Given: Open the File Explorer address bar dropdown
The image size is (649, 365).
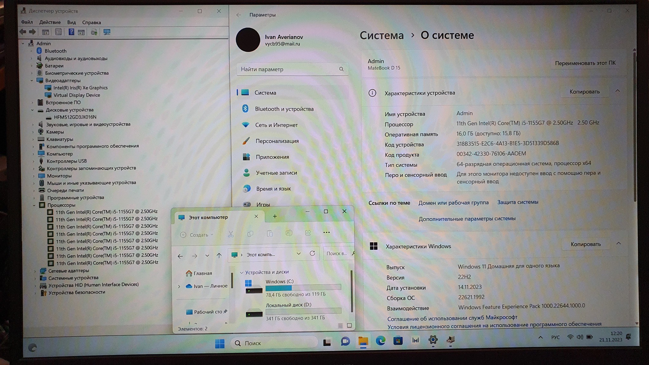Looking at the screenshot, I should tap(299, 254).
